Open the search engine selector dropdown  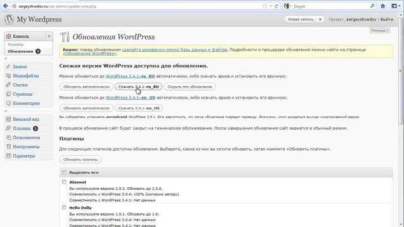[290, 6]
